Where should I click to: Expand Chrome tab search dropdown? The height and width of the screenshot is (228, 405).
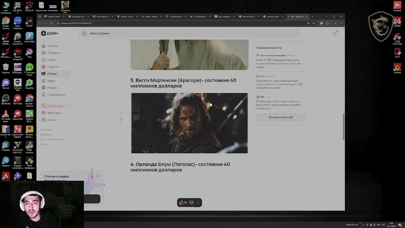40,16
